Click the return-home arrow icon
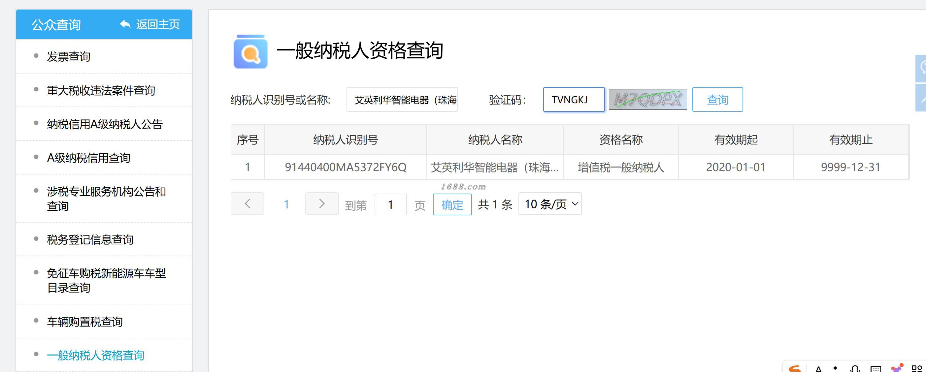 [125, 24]
